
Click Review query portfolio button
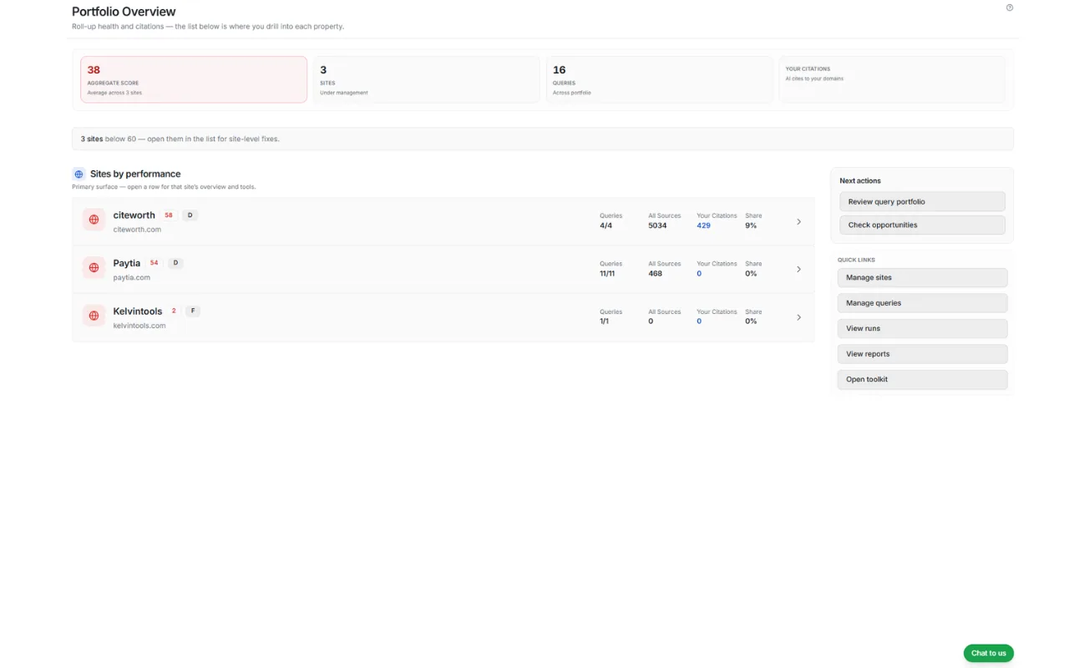coord(922,201)
